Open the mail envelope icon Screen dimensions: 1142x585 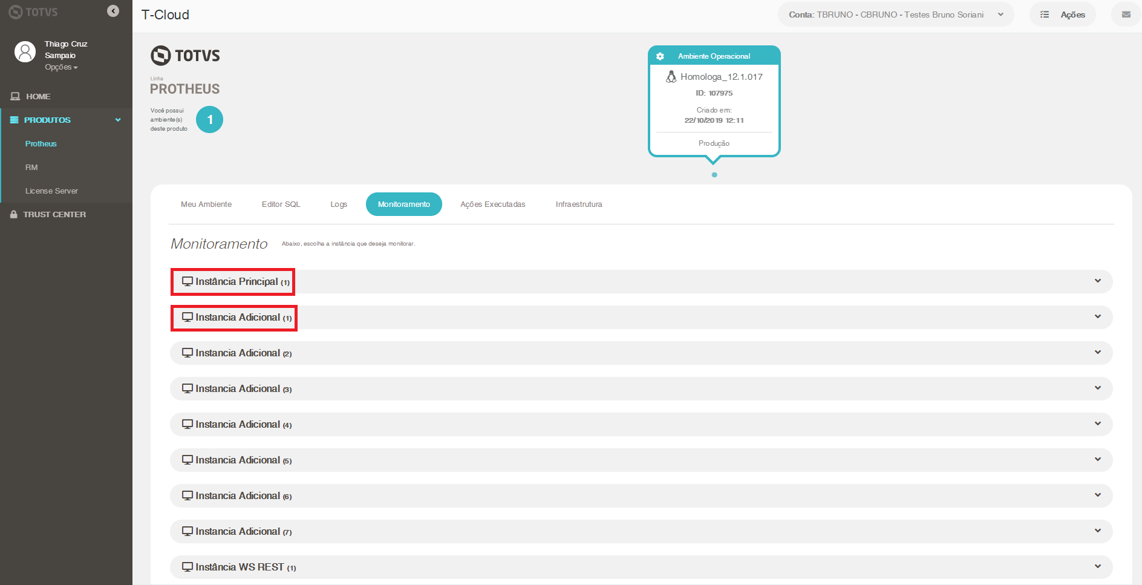pyautogui.click(x=1126, y=15)
